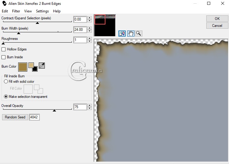Viewport: 229px width, 164px height.
Task: Click the Alien Skin logo icon in the title bar
Action: 4,3
